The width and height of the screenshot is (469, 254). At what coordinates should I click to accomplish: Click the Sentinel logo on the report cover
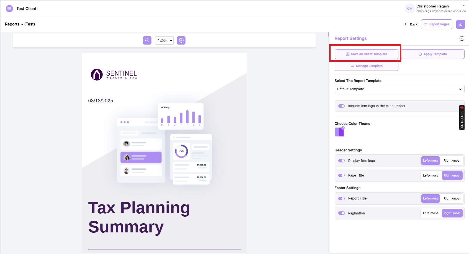(x=114, y=74)
